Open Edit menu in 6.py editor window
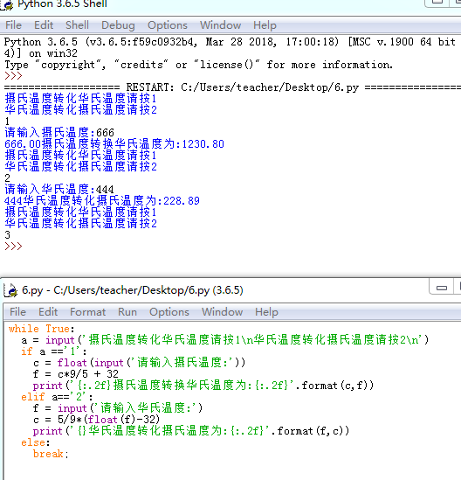 tap(48, 312)
